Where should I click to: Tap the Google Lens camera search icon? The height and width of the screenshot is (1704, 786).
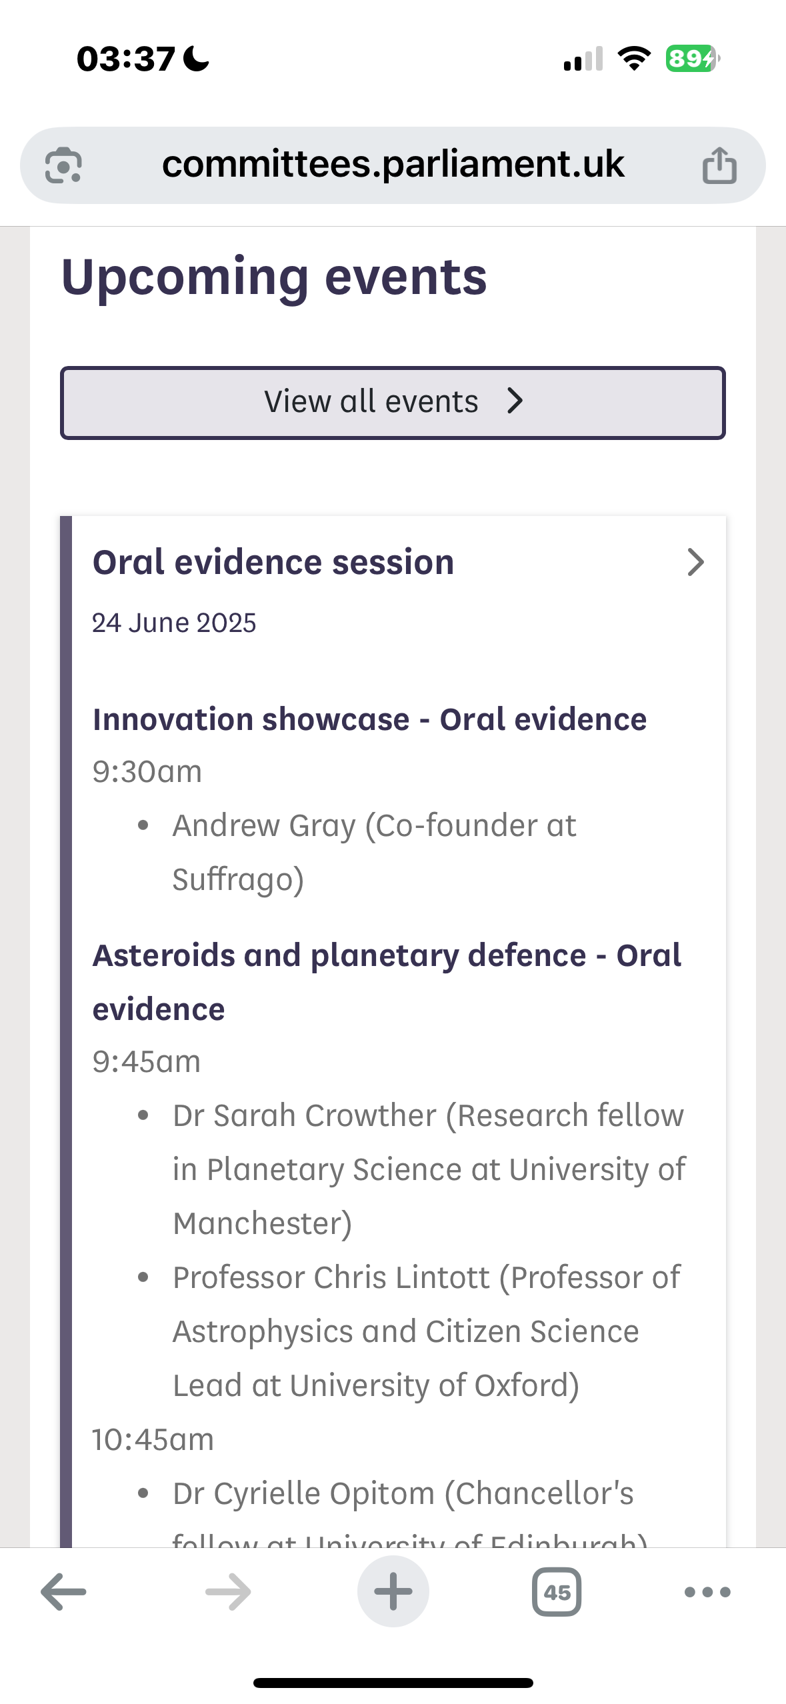pyautogui.click(x=63, y=165)
